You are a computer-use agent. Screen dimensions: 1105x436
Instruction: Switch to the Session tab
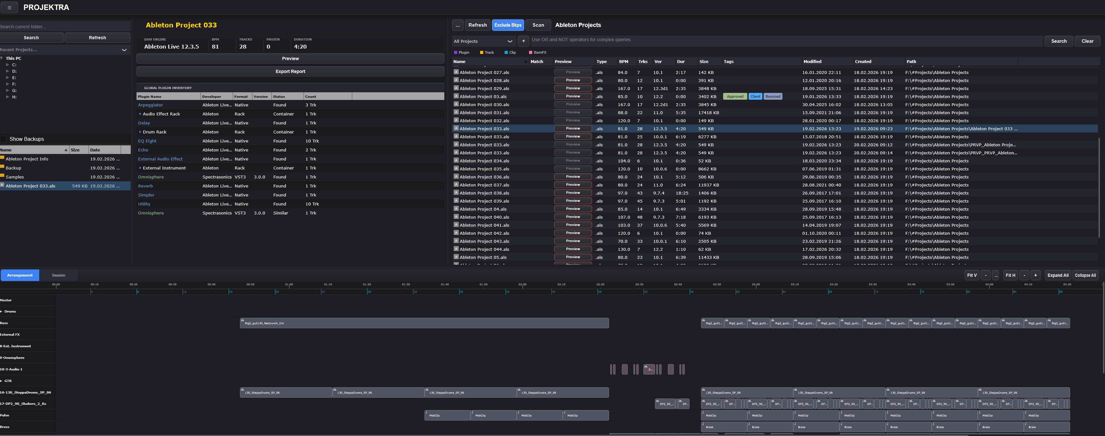pyautogui.click(x=58, y=275)
